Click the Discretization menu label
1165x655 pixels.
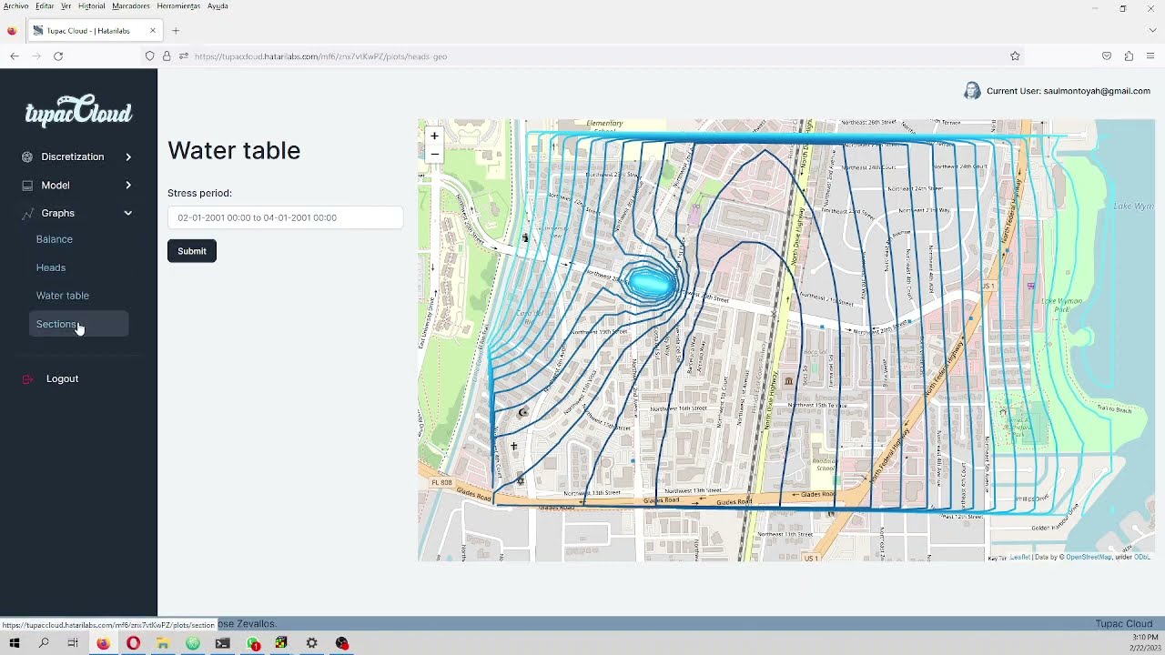[73, 156]
